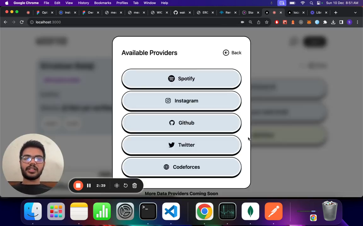Open the Bookmarks menu
This screenshot has height=226, width=363.
click(102, 3)
